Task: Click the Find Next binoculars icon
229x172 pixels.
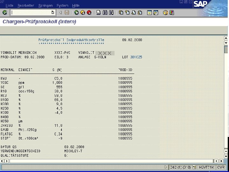Action: point(111,12)
